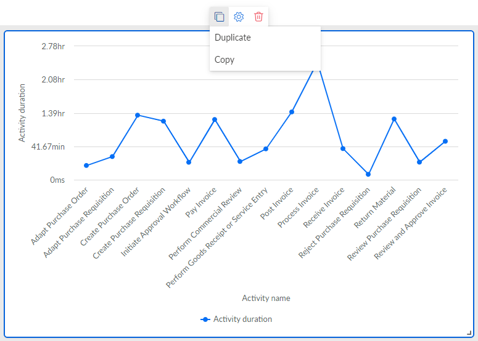Click the vertical Activity duration axis title

click(22, 113)
